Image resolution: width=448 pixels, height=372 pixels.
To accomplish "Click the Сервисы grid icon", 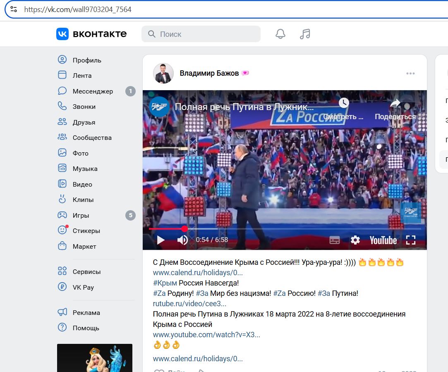I will [62, 271].
